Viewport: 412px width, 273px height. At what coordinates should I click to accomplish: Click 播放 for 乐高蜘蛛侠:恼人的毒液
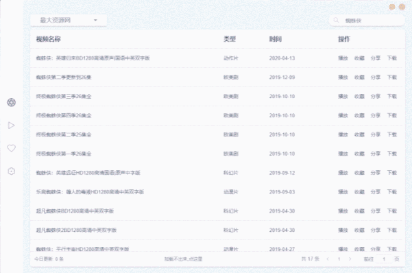pyautogui.click(x=343, y=192)
